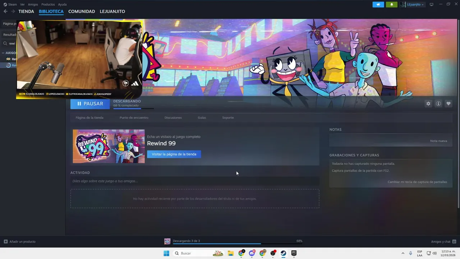The image size is (460, 259).
Task: Add game to favorites heart icon
Action: 448,104
